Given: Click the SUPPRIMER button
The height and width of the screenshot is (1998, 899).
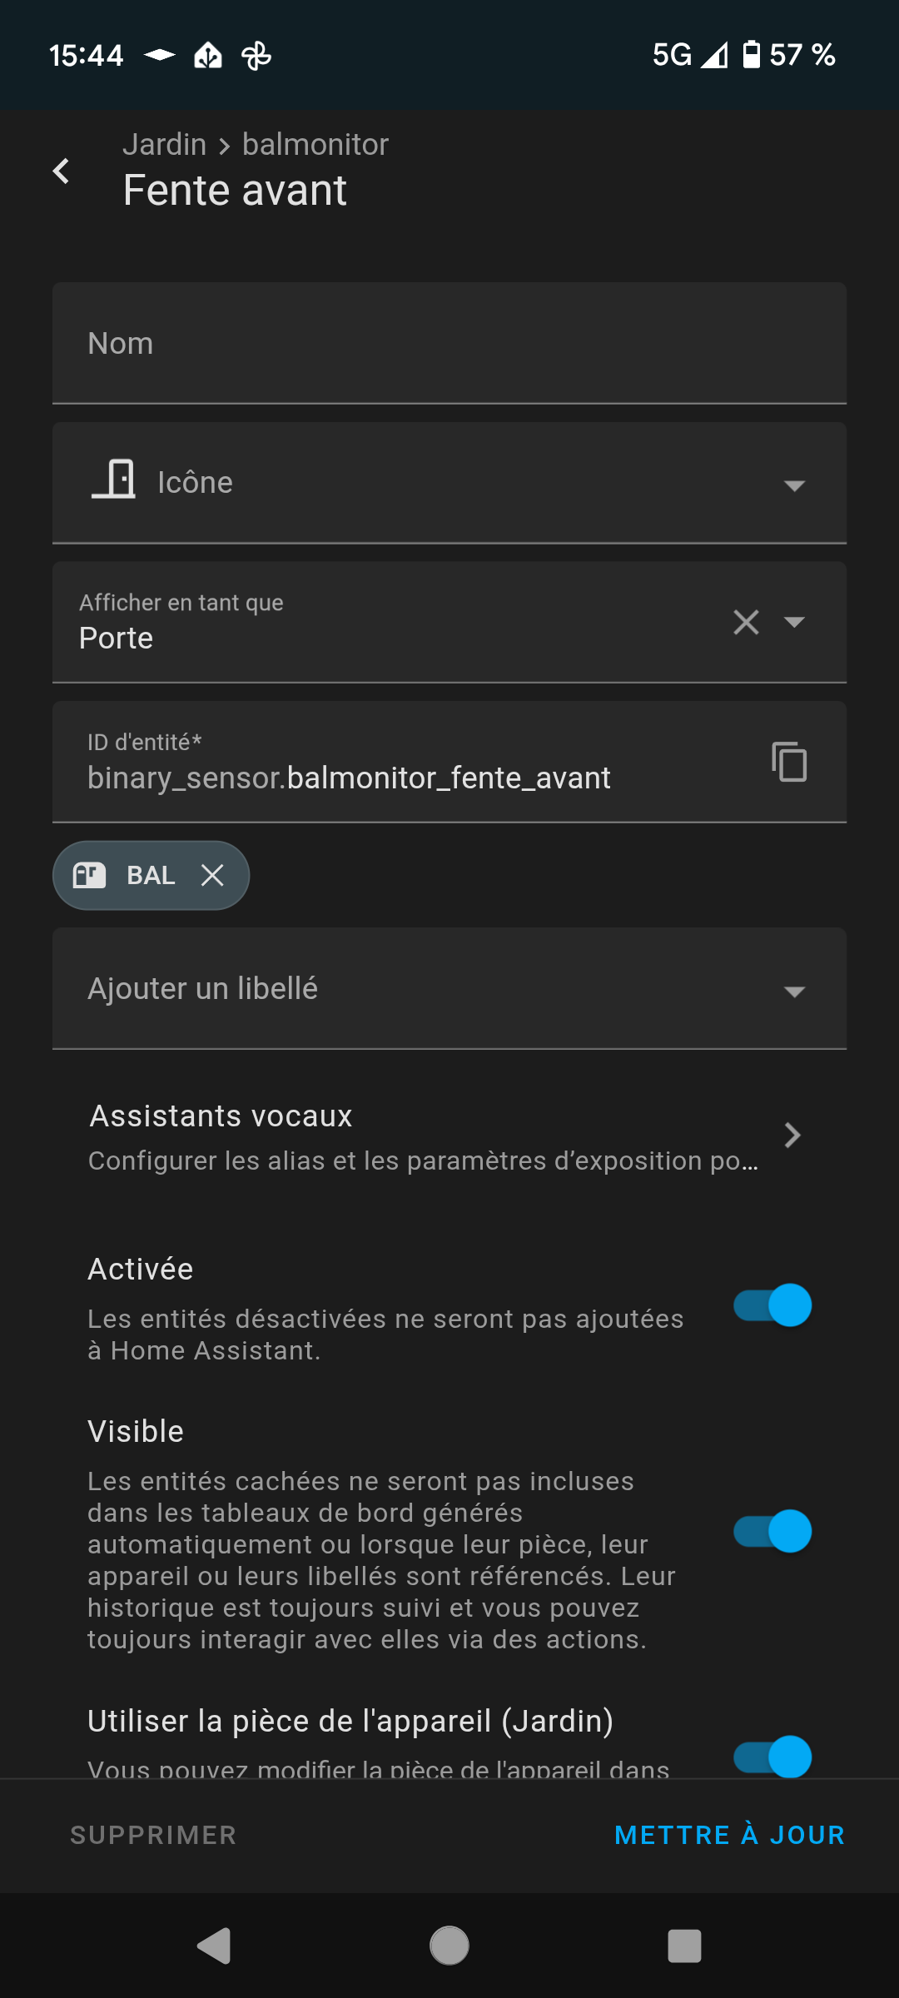Looking at the screenshot, I should pos(153,1835).
